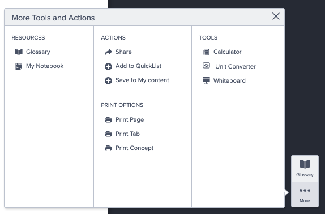This screenshot has height=214, width=325.
Task: Click the My Notebook notepad icon
Action: tap(19, 66)
